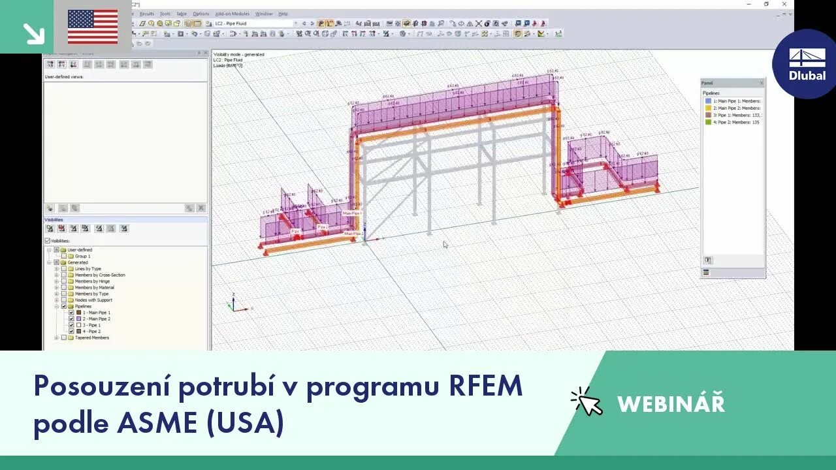Click the camera icon below user-defined views list
This screenshot has height=470, width=836.
pyautogui.click(x=50, y=208)
